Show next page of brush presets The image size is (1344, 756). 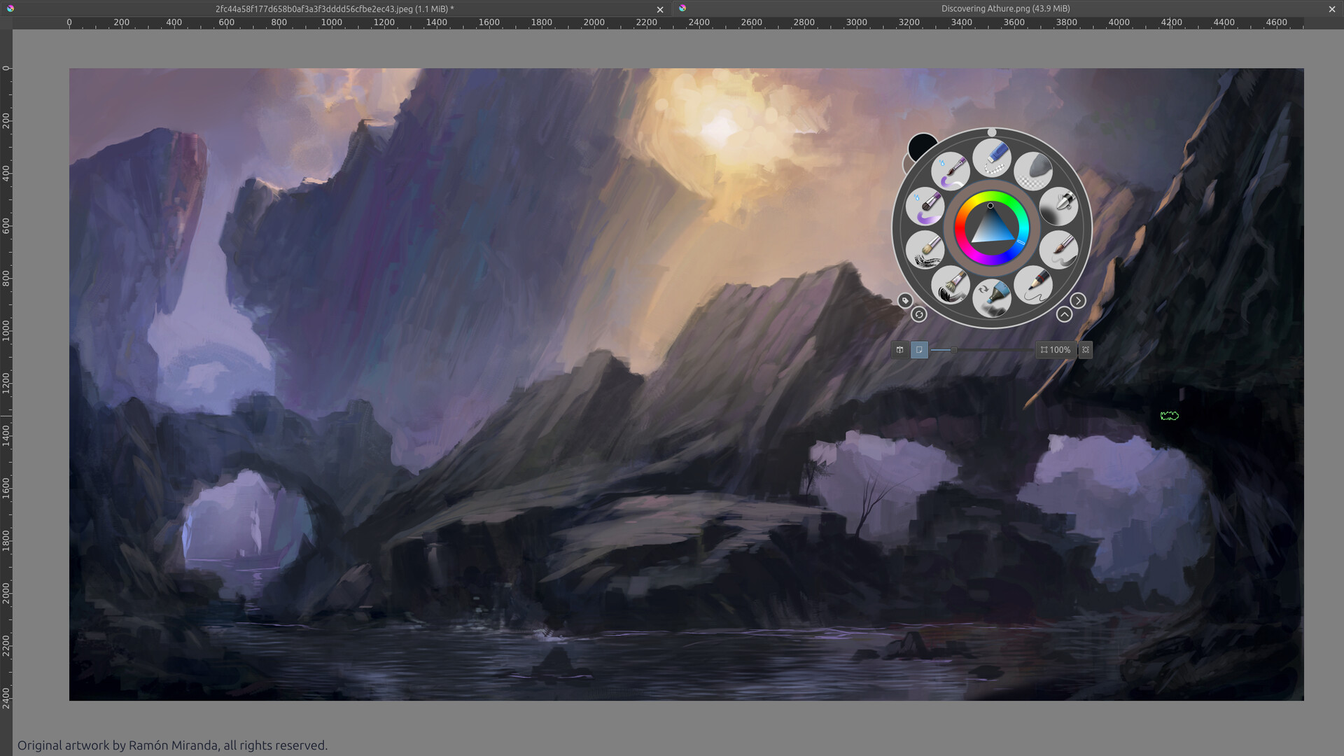point(1079,300)
